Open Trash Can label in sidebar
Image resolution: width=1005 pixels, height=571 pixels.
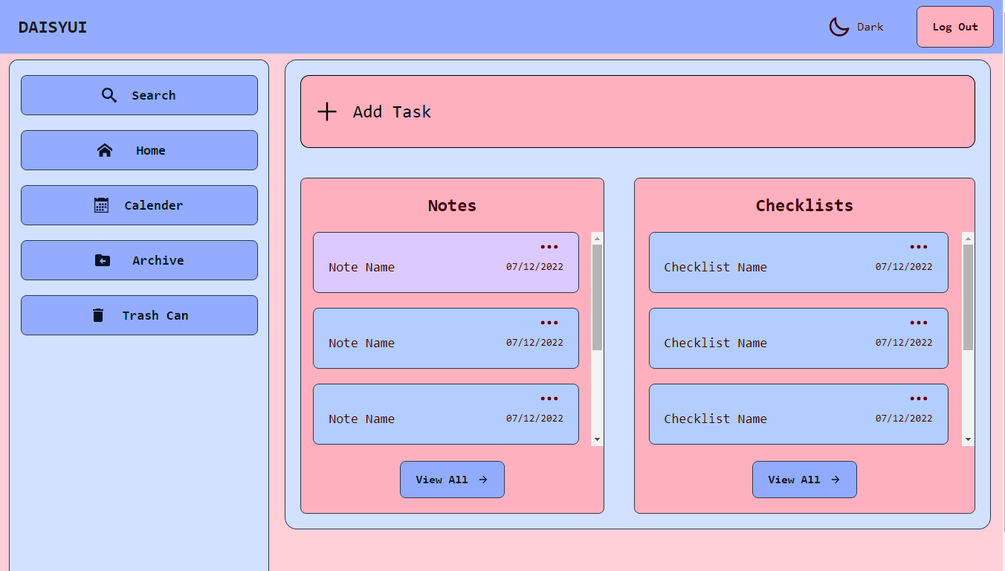(x=155, y=315)
